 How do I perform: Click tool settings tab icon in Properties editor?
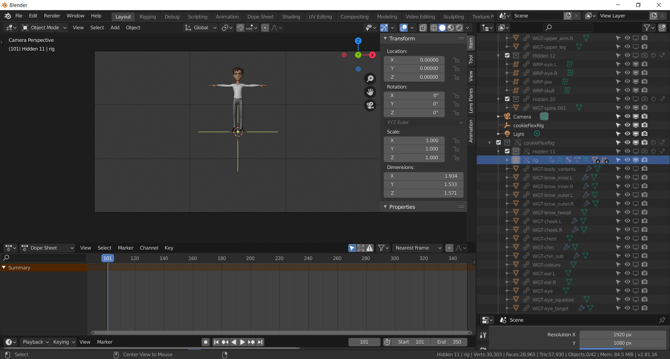[x=483, y=335]
